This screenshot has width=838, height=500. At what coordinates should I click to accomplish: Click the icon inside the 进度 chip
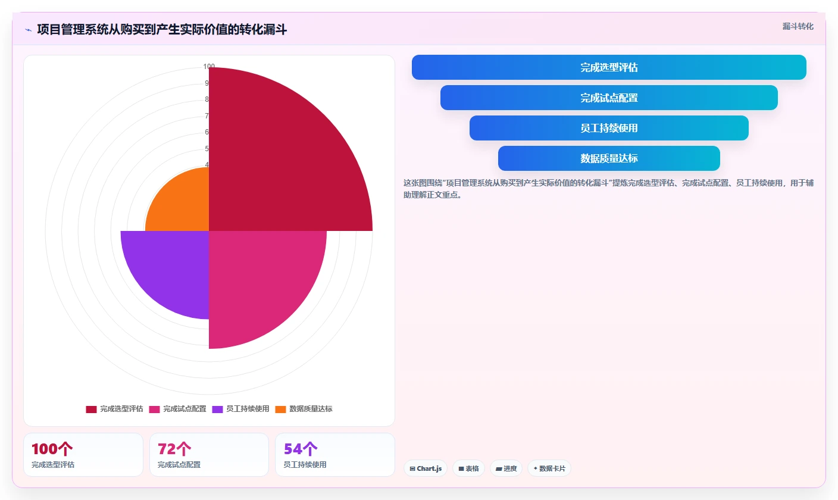499,469
